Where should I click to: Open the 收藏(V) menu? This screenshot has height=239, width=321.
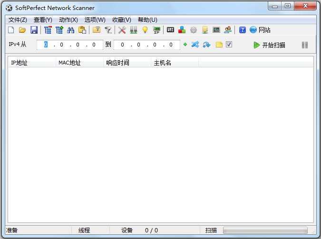tap(122, 20)
